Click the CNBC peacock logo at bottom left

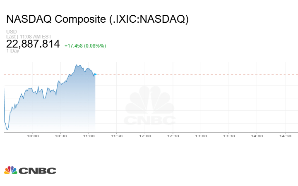coord(30,170)
